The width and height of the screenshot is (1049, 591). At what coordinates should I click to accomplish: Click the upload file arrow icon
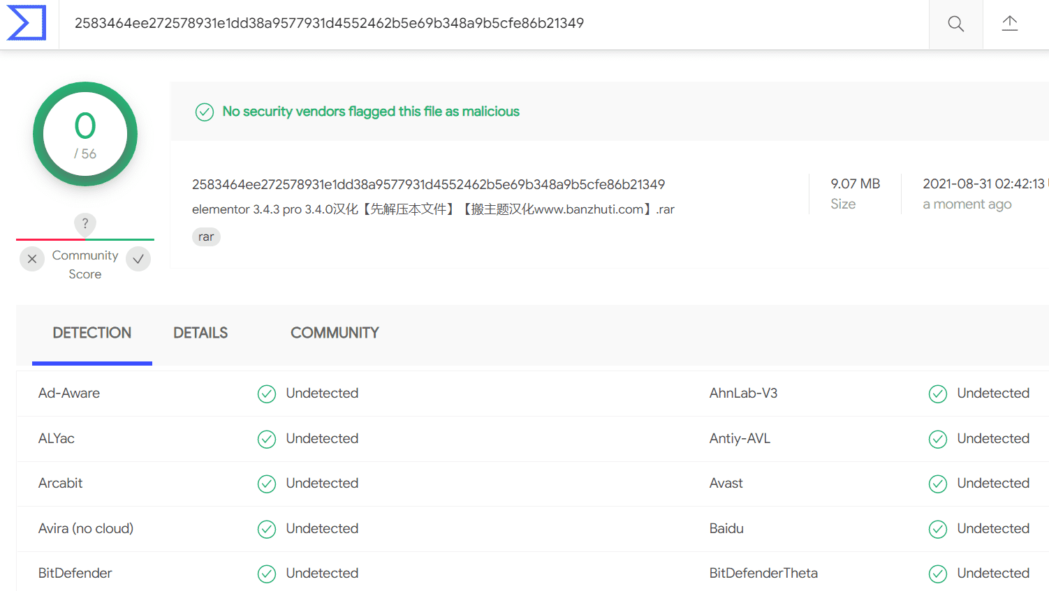1009,24
